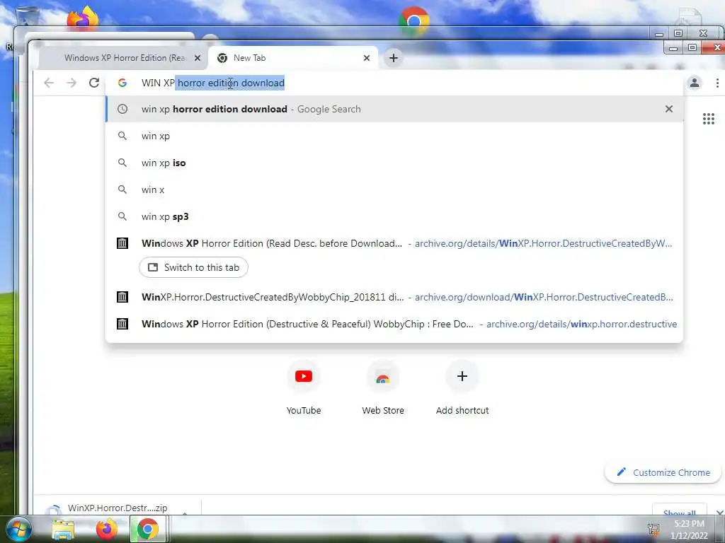Open the Chrome three-dot menu
This screenshot has height=543, width=725.
point(717,83)
